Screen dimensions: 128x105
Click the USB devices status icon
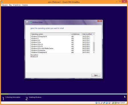(102, 103)
